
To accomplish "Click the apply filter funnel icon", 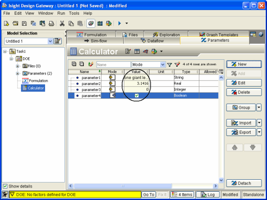I will pyautogui.click(x=169, y=65).
